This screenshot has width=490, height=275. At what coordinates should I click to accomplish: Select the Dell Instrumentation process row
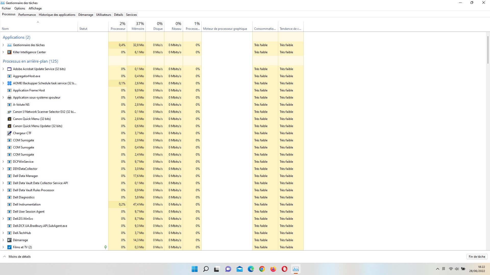click(x=152, y=204)
